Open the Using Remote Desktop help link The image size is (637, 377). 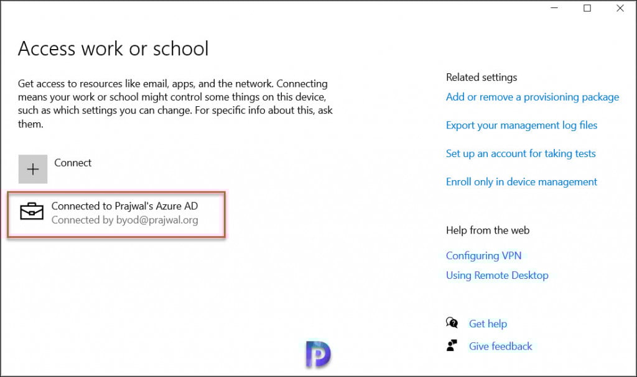(497, 275)
